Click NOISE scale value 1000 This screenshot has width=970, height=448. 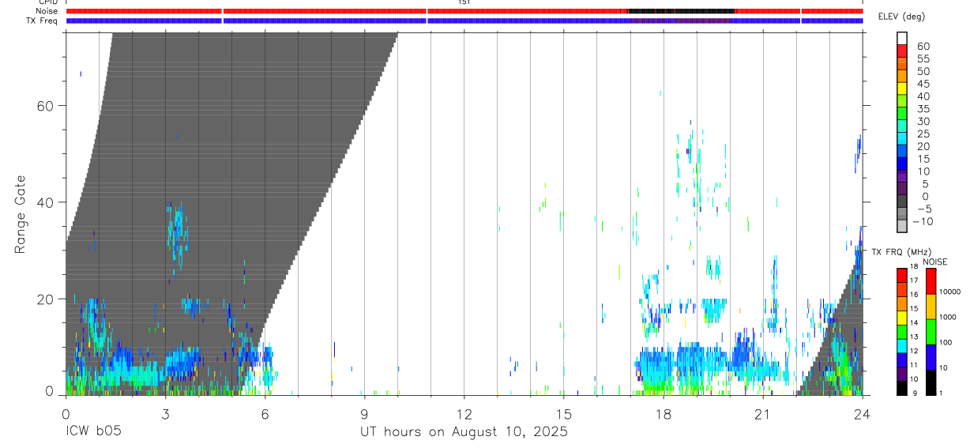pos(948,318)
